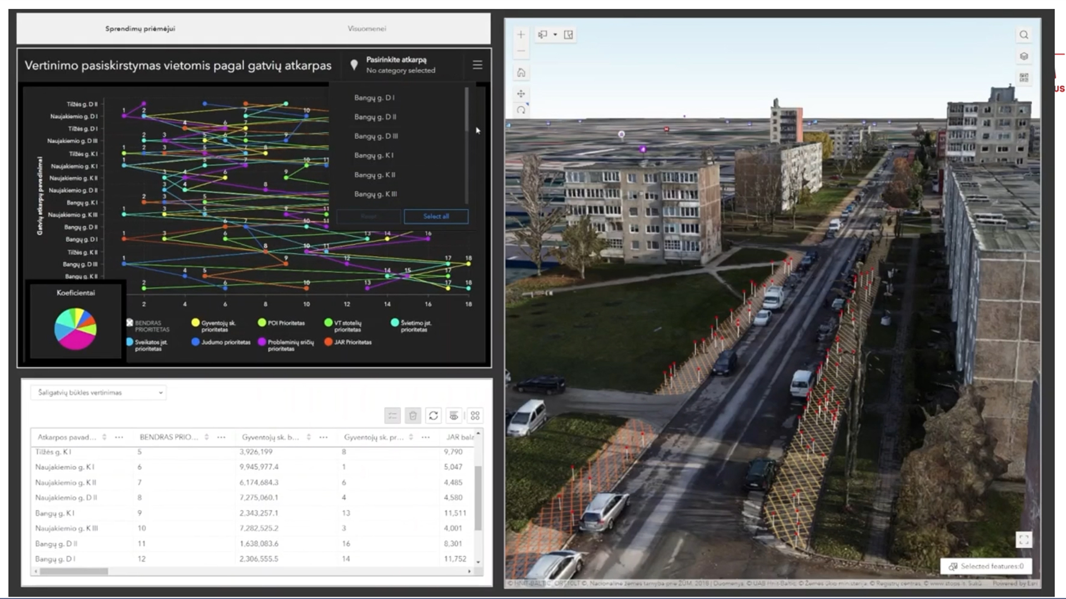Show or hide table columns
The image size is (1066, 599).
click(454, 415)
